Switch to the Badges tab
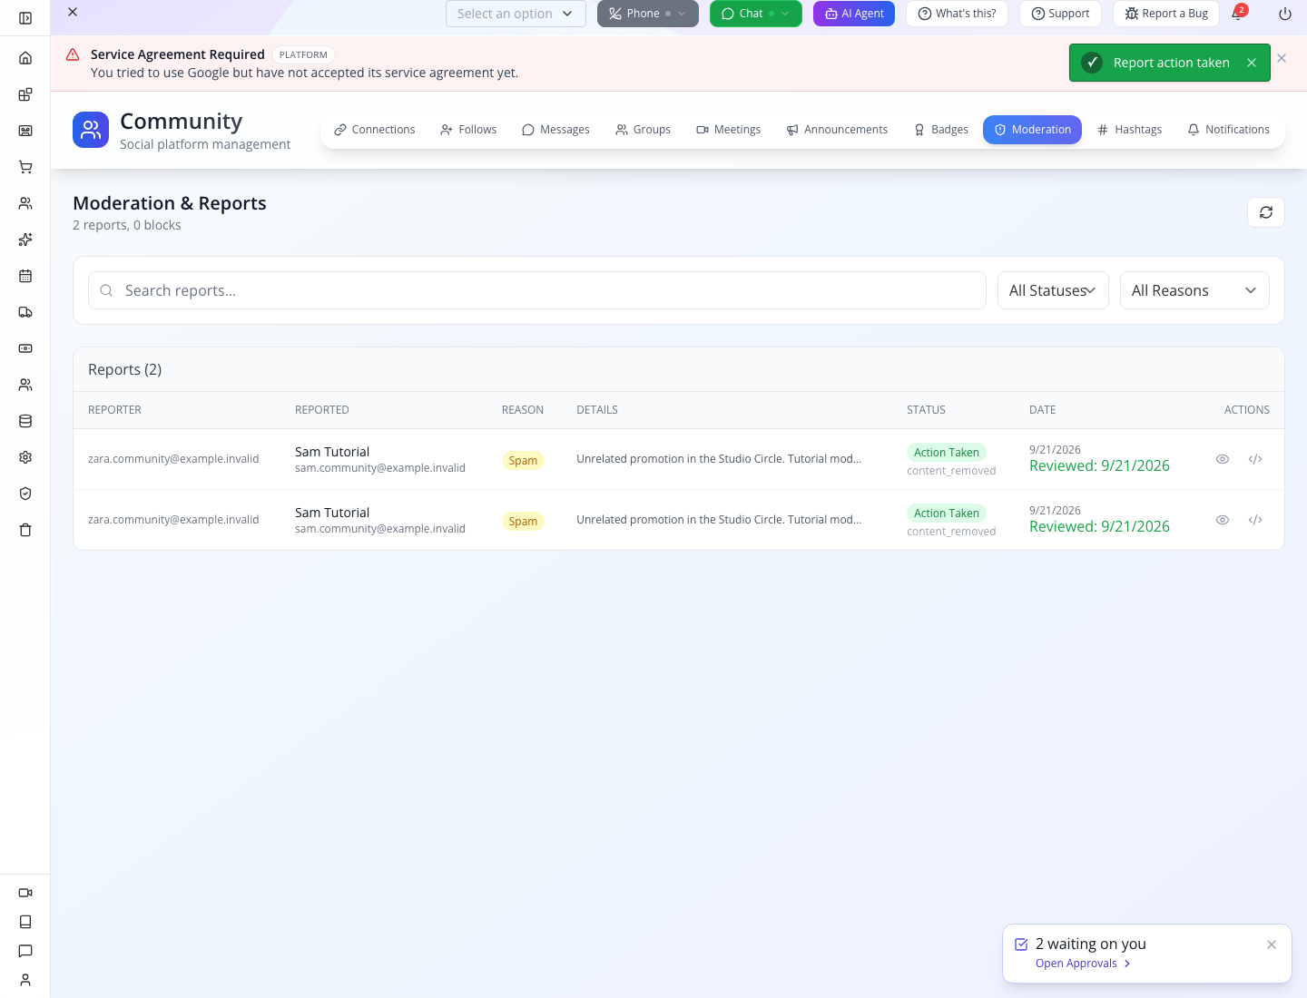 point(941,130)
